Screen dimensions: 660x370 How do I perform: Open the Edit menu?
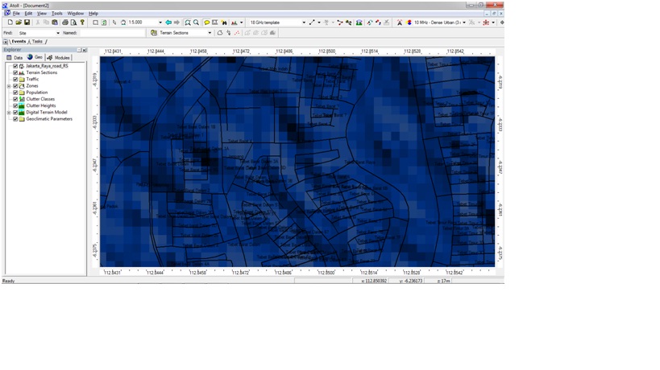pyautogui.click(x=28, y=14)
